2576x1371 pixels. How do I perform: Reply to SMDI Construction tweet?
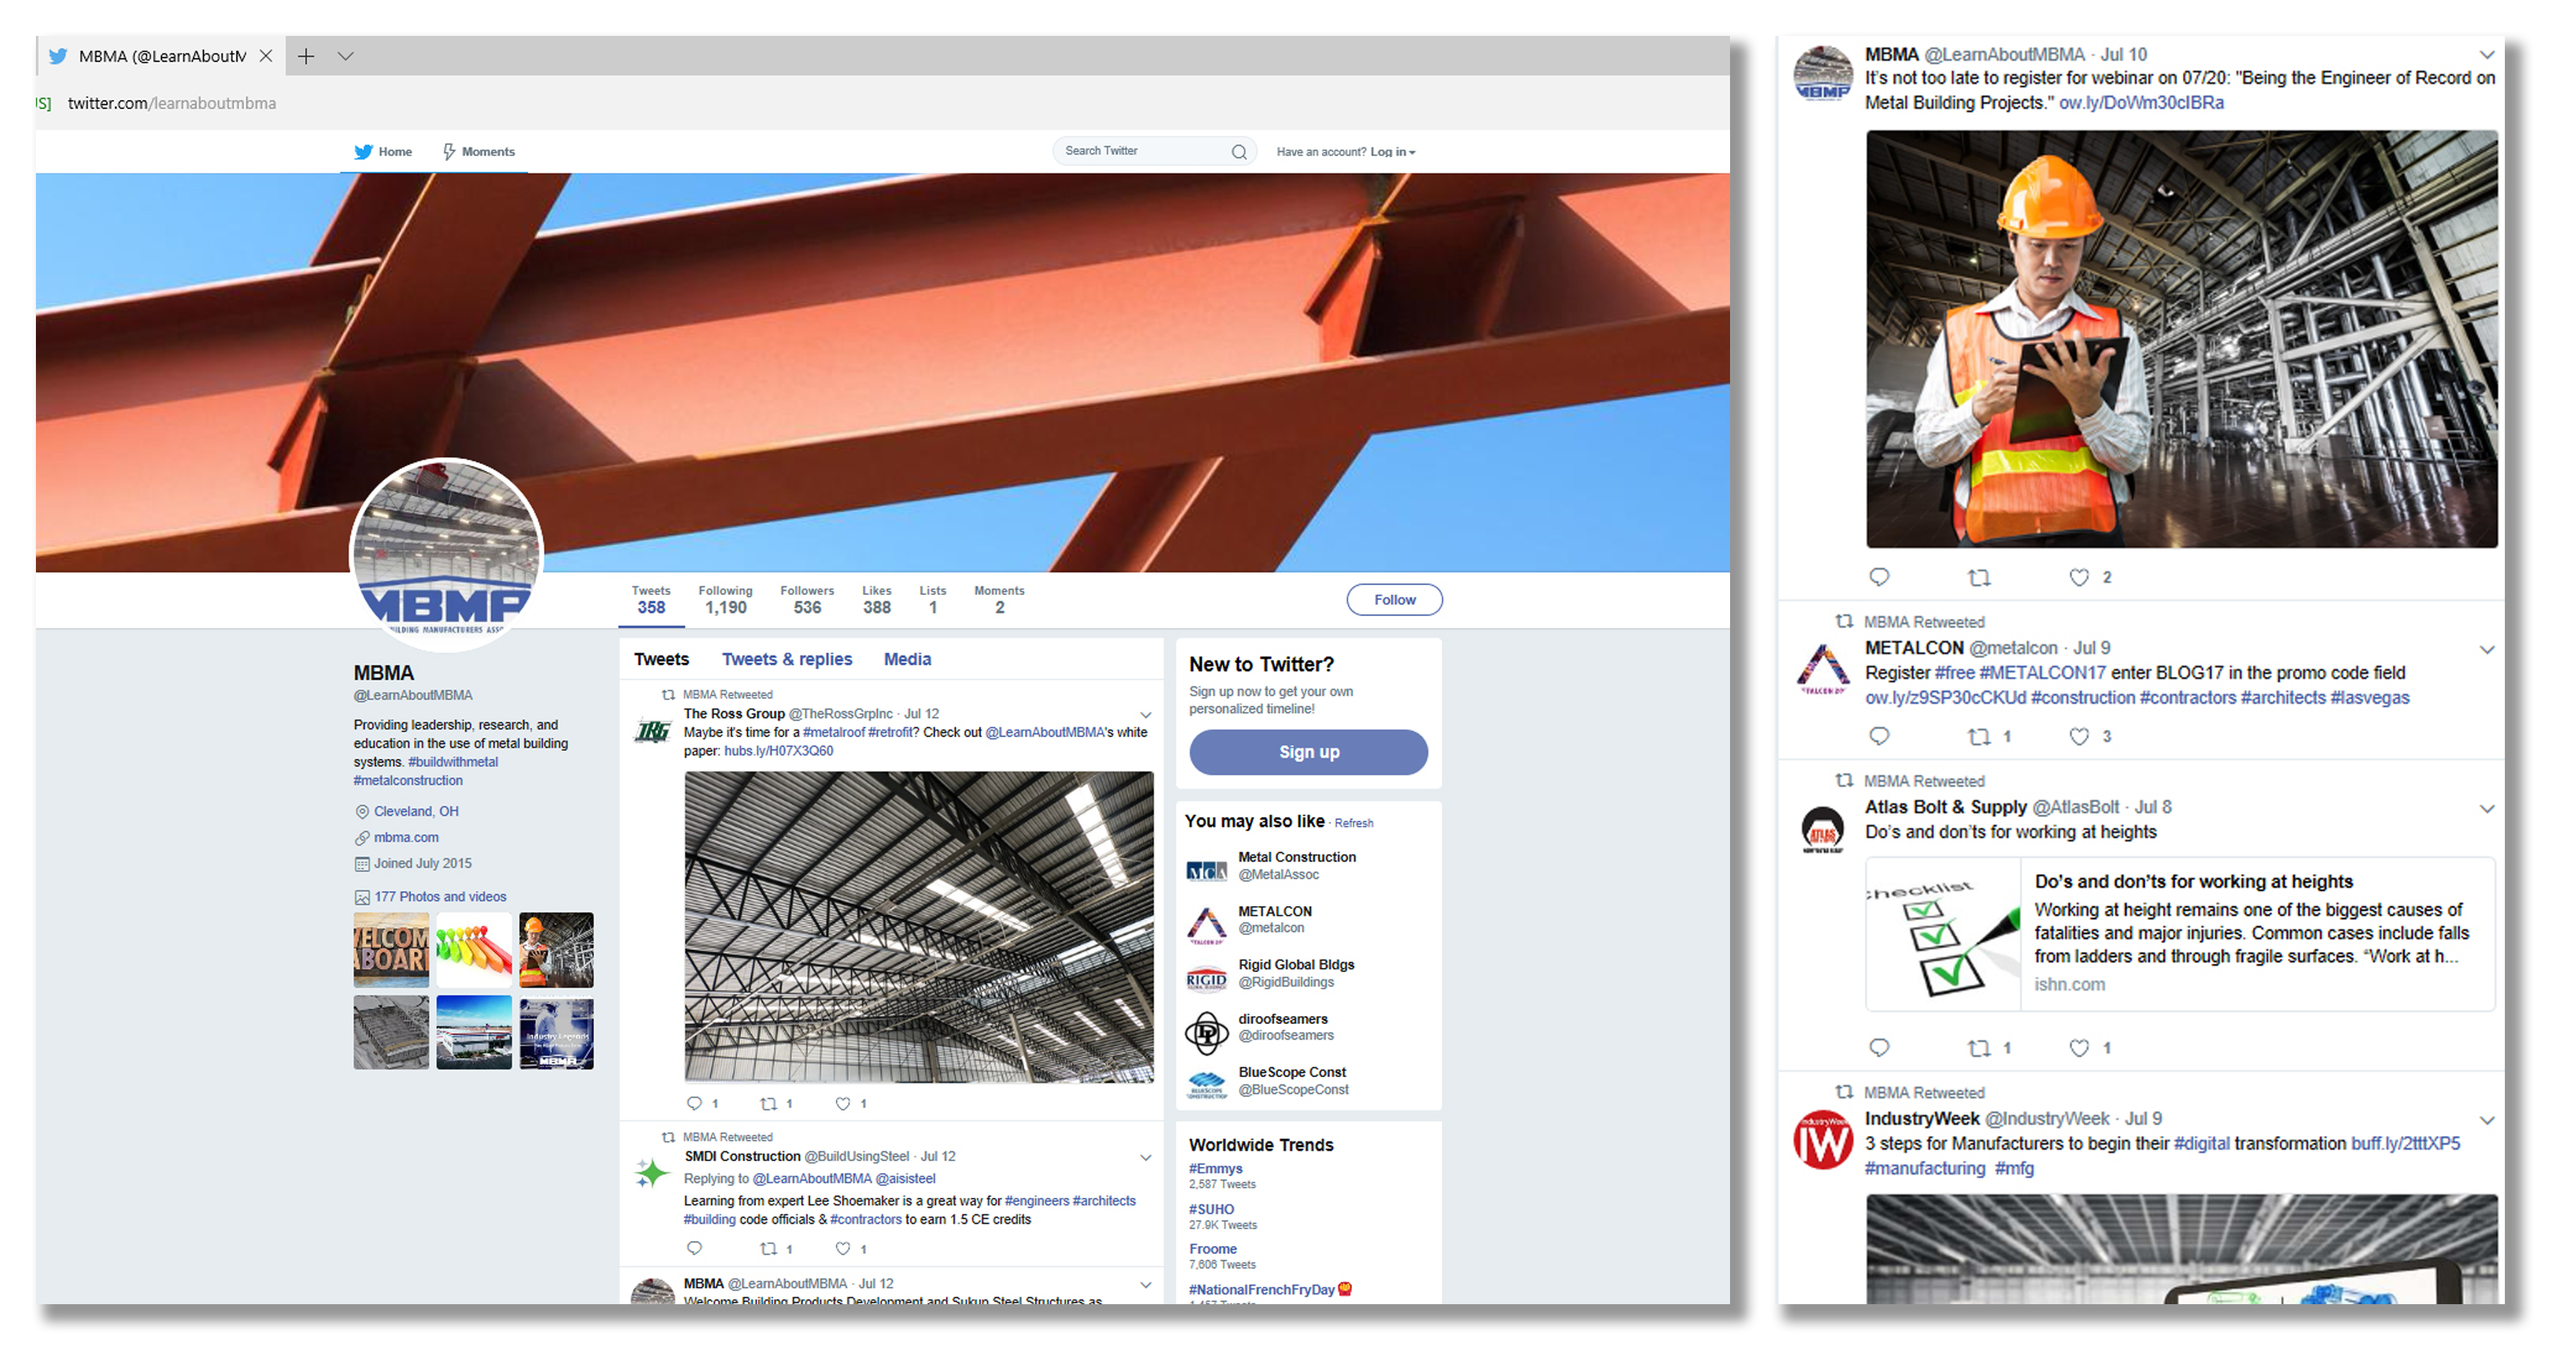click(695, 1248)
